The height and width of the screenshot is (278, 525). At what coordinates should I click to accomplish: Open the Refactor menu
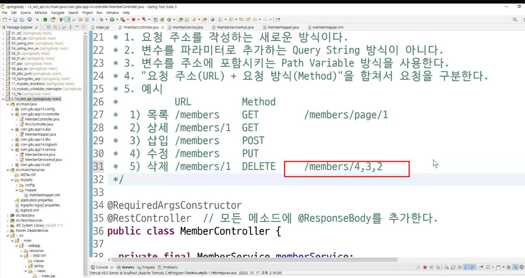tap(41, 13)
